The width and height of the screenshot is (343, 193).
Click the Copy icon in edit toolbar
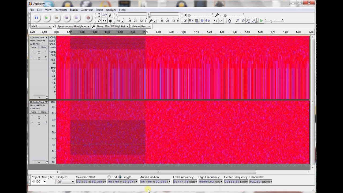click(191, 21)
